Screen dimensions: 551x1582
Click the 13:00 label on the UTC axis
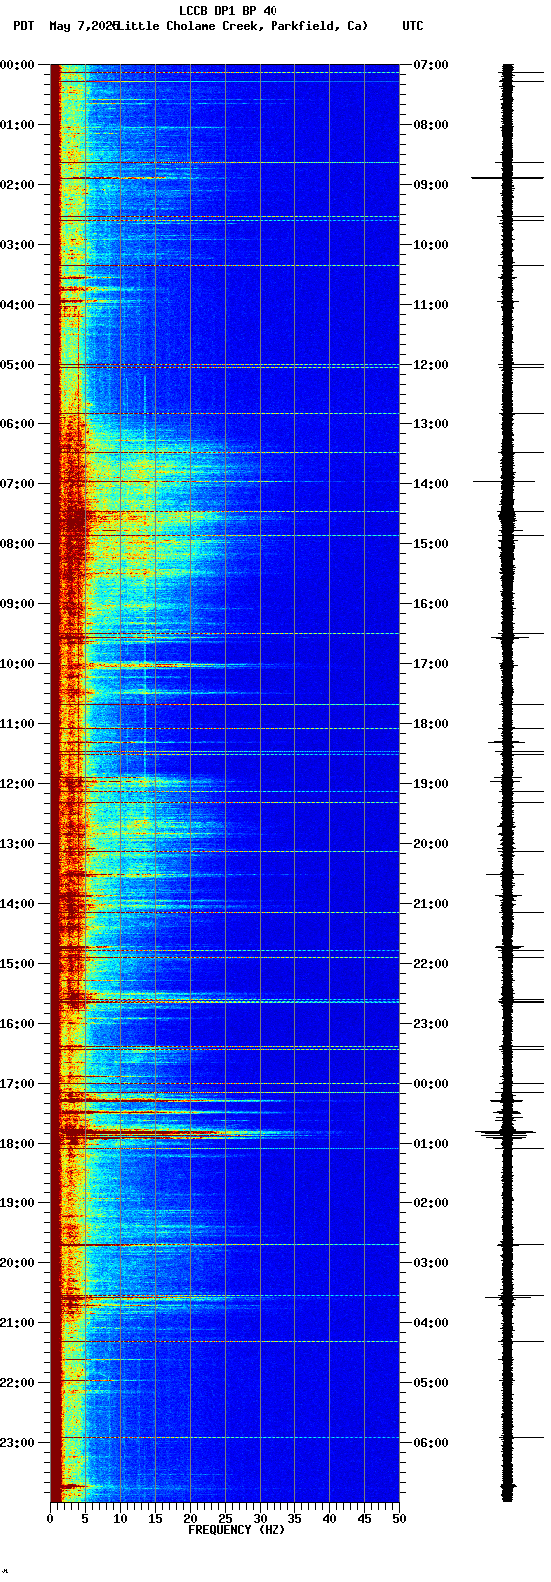pyautogui.click(x=430, y=424)
